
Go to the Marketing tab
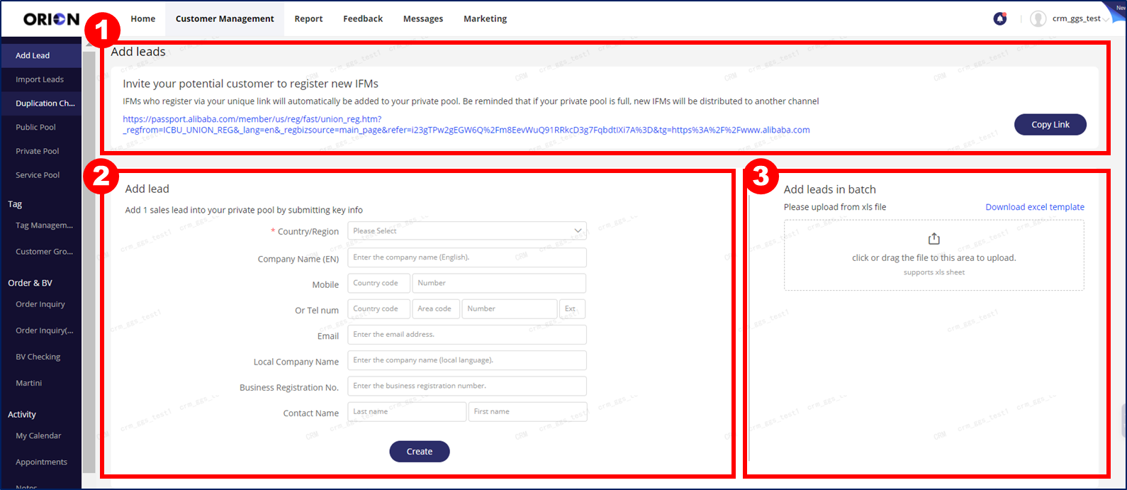point(485,19)
